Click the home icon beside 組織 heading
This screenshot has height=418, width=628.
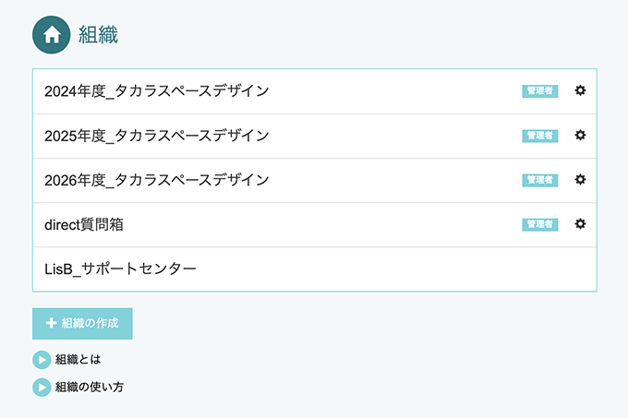tap(52, 35)
